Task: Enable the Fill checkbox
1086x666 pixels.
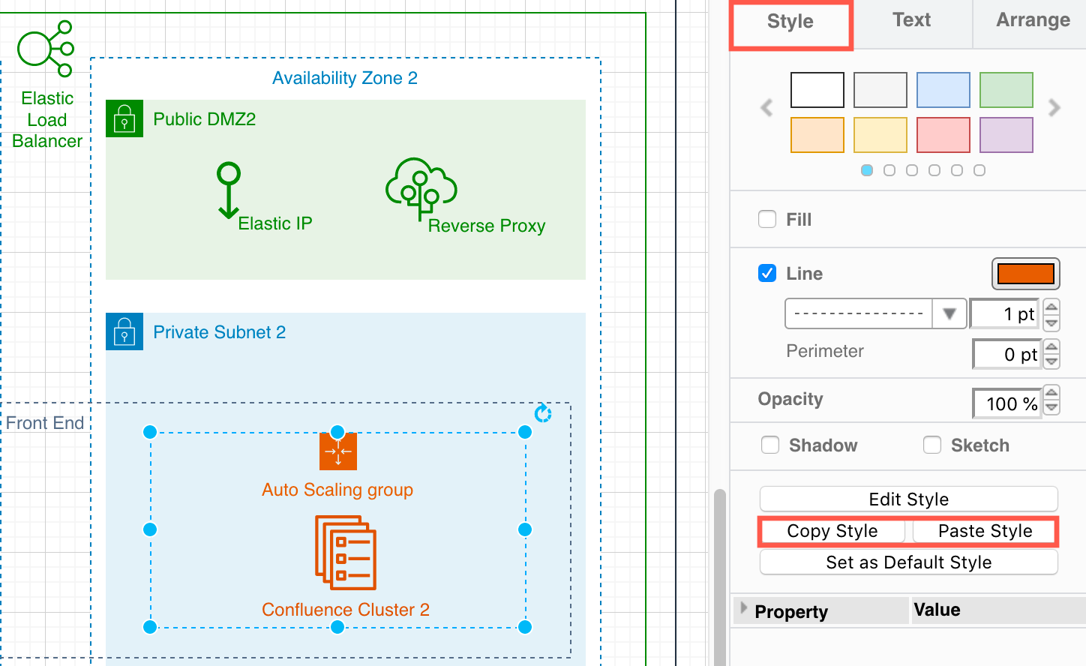Action: 766,219
